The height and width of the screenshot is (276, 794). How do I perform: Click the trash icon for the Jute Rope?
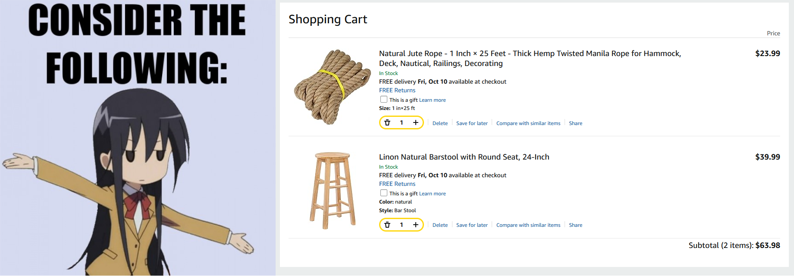click(387, 123)
